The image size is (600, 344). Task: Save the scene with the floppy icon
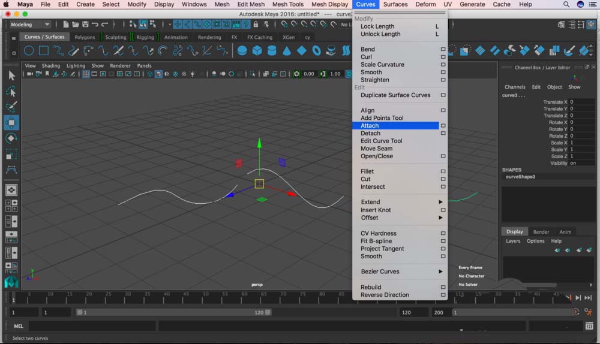pyautogui.click(x=86, y=25)
